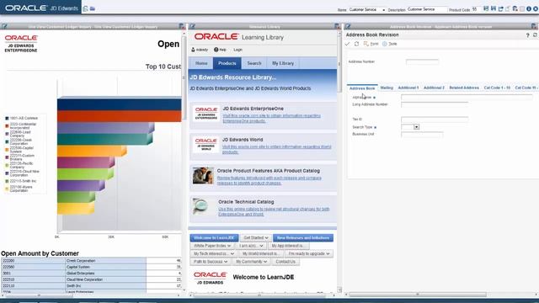
Task: Select the Products tab in Learning Library
Action: pos(227,63)
